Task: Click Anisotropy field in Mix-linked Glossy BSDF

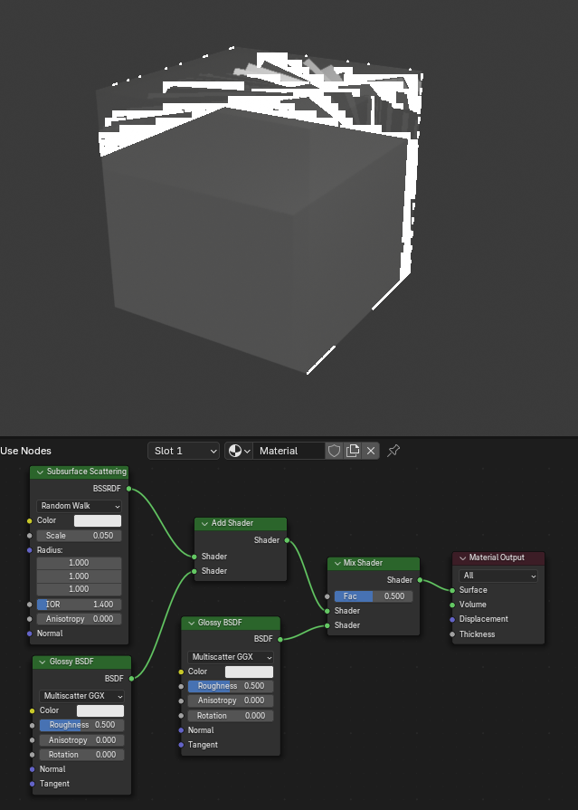Action: point(231,701)
